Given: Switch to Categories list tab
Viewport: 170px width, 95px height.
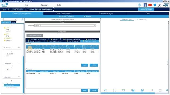Looking at the screenshot, I should [6, 22].
